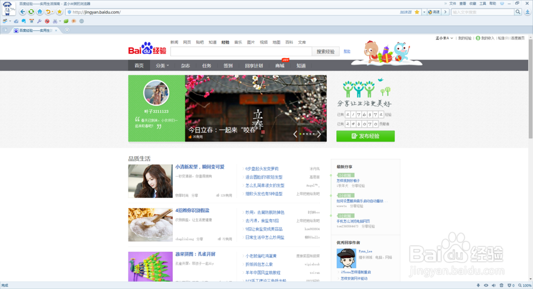Toggle the 高速 engine mode button
Screen dimensions: 533x289
(x=434, y=12)
